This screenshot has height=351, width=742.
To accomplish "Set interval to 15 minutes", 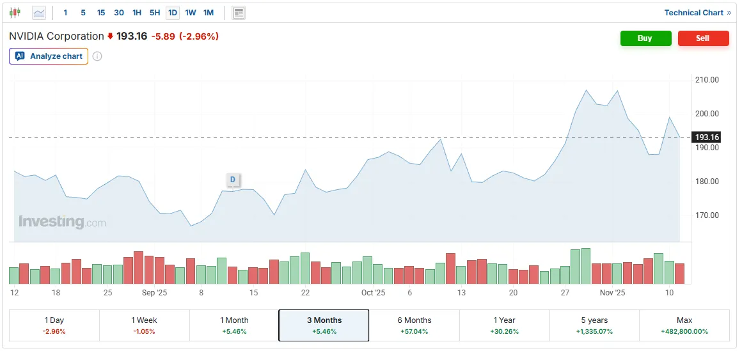I will [x=101, y=13].
